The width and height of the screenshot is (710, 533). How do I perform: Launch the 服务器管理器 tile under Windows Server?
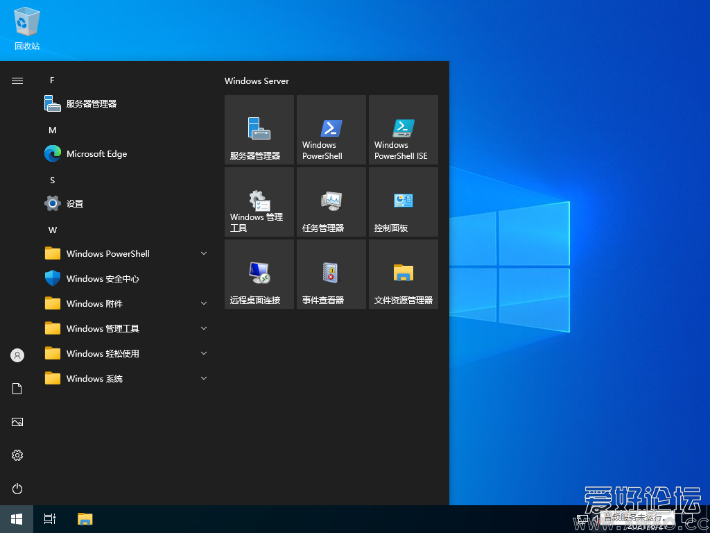259,130
